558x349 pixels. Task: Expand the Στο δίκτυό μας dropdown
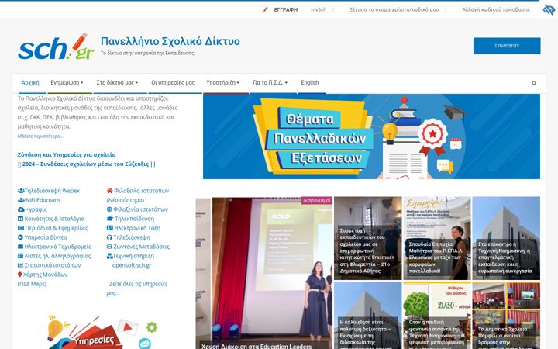(x=117, y=83)
